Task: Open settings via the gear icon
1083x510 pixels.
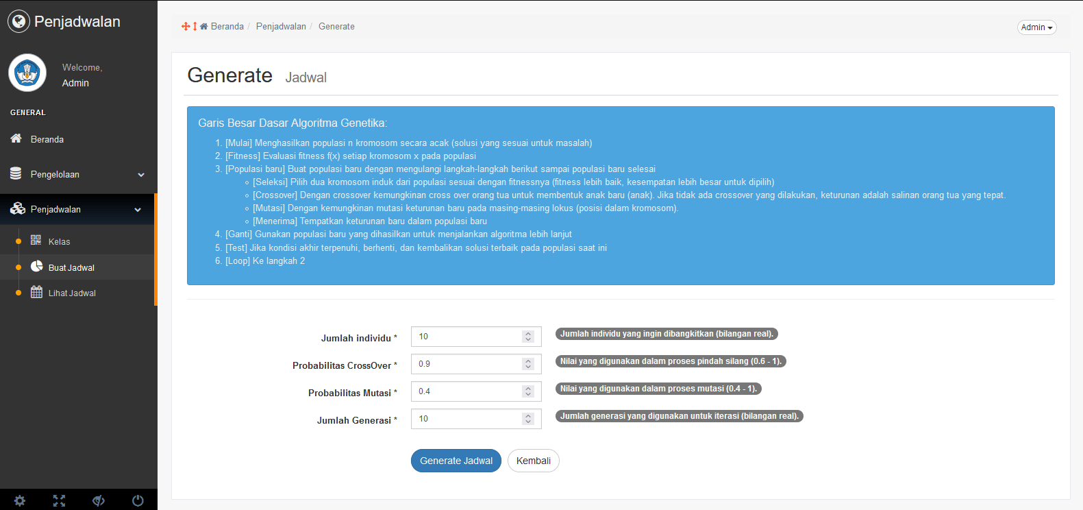Action: tap(20, 500)
